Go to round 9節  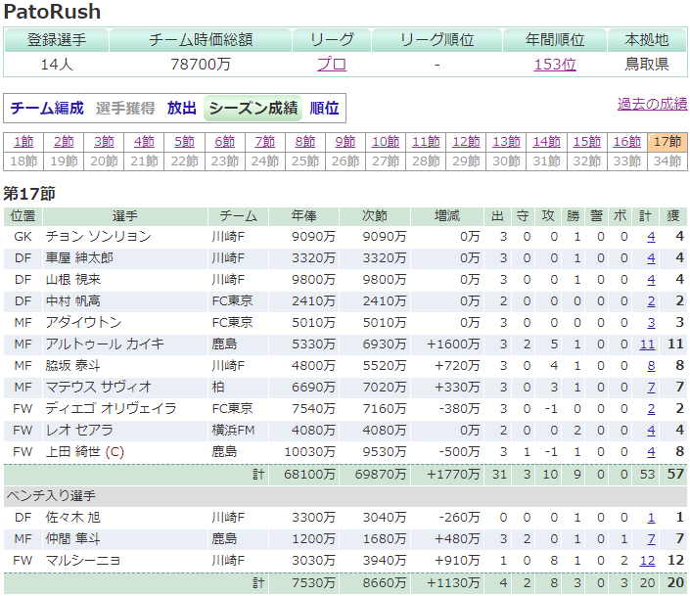pos(345,142)
